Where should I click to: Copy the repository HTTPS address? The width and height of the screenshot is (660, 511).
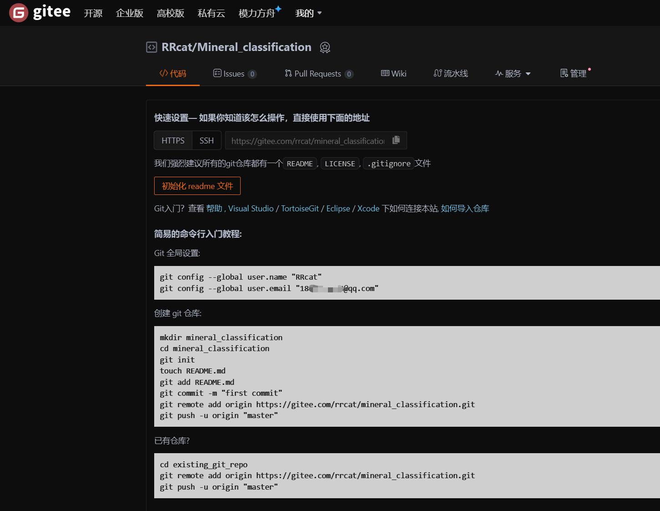(396, 140)
